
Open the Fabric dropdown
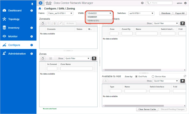(60, 13)
